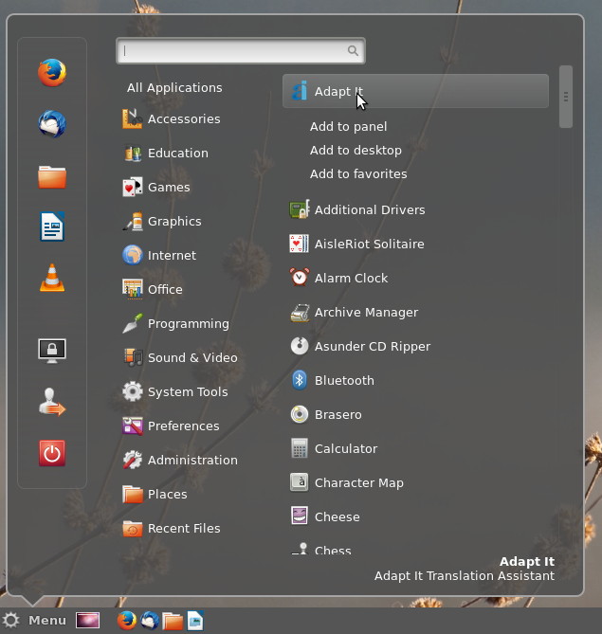The image size is (602, 634).
Task: Open the Programming category
Action: (188, 323)
